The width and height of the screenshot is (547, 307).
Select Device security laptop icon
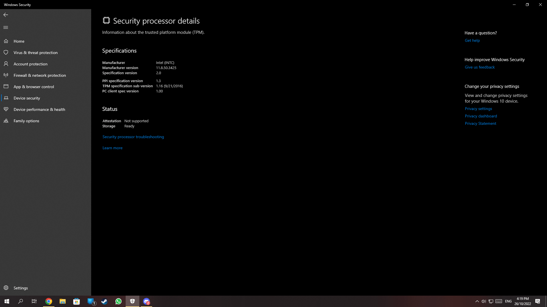6,98
